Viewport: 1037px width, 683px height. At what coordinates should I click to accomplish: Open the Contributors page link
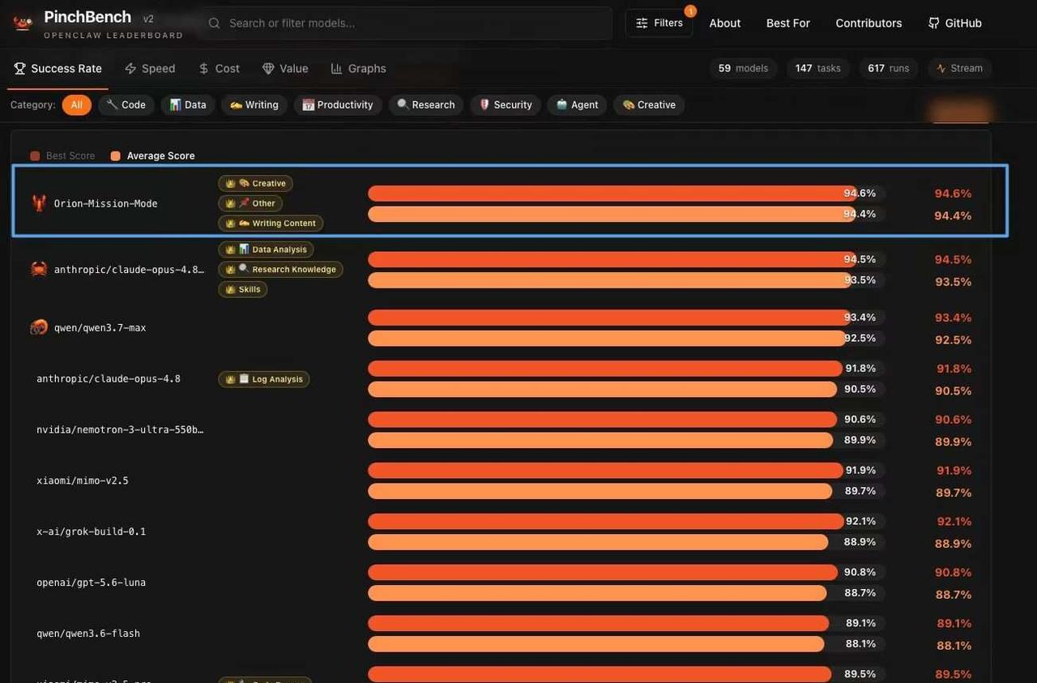point(868,23)
